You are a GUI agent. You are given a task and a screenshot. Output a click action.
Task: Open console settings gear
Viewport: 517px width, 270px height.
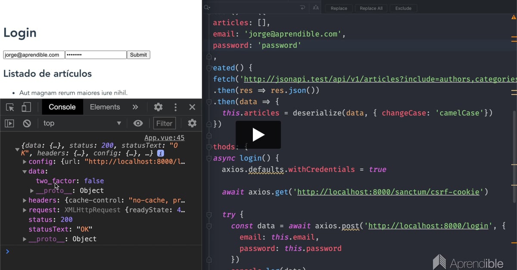192,123
